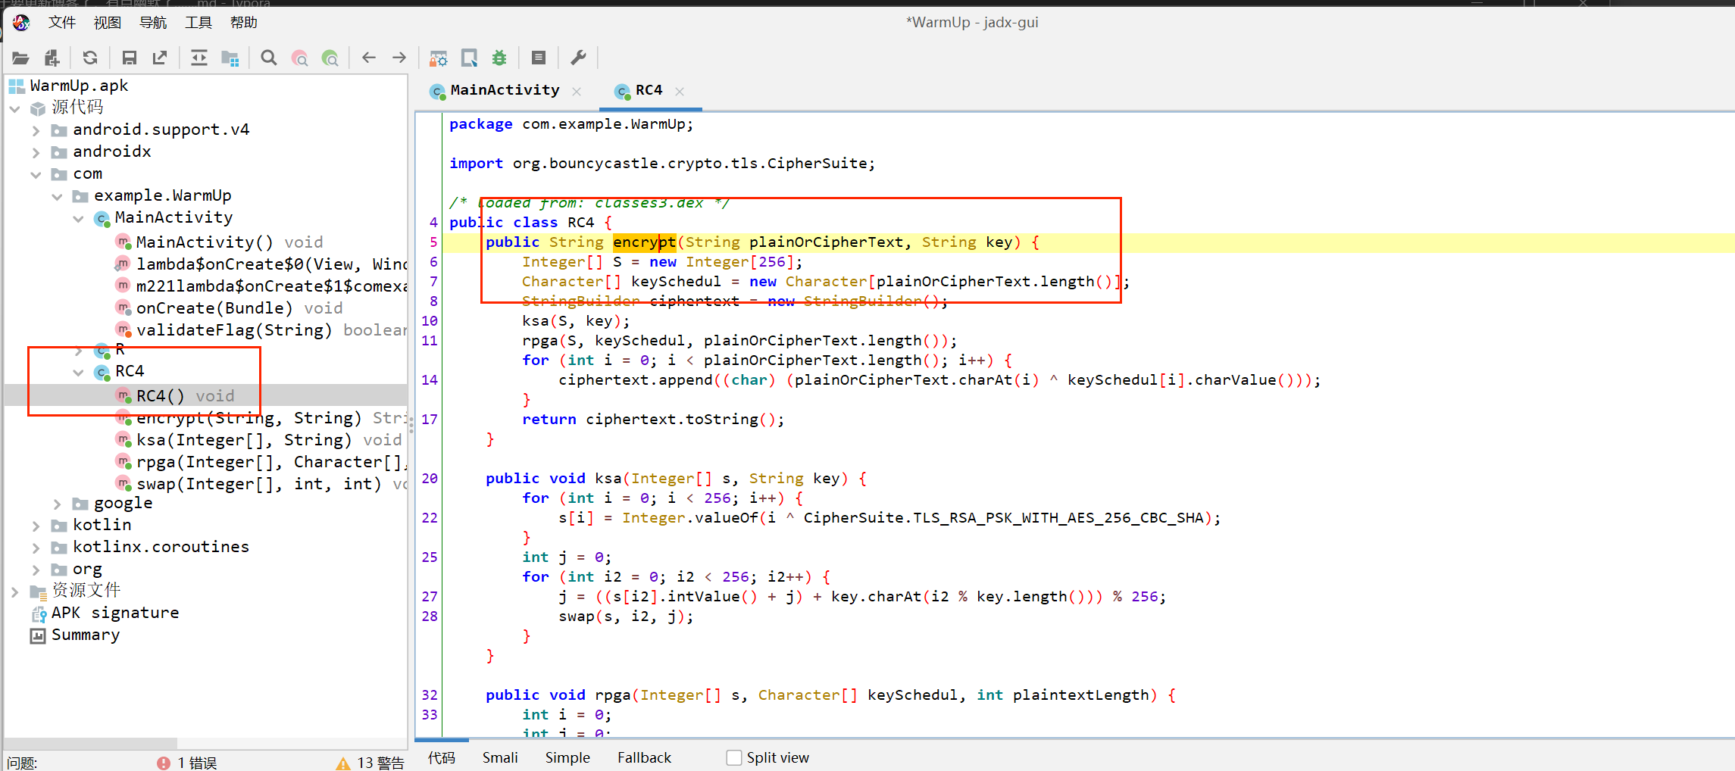Image resolution: width=1735 pixels, height=771 pixels.
Task: Select onCreate(Bundle) method in tree
Action: tap(229, 308)
